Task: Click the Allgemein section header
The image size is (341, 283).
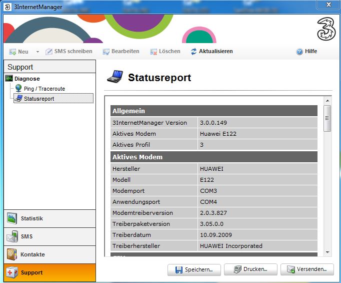Action: pos(214,111)
